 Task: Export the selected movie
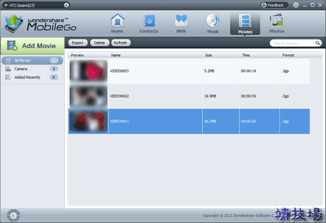(x=78, y=43)
